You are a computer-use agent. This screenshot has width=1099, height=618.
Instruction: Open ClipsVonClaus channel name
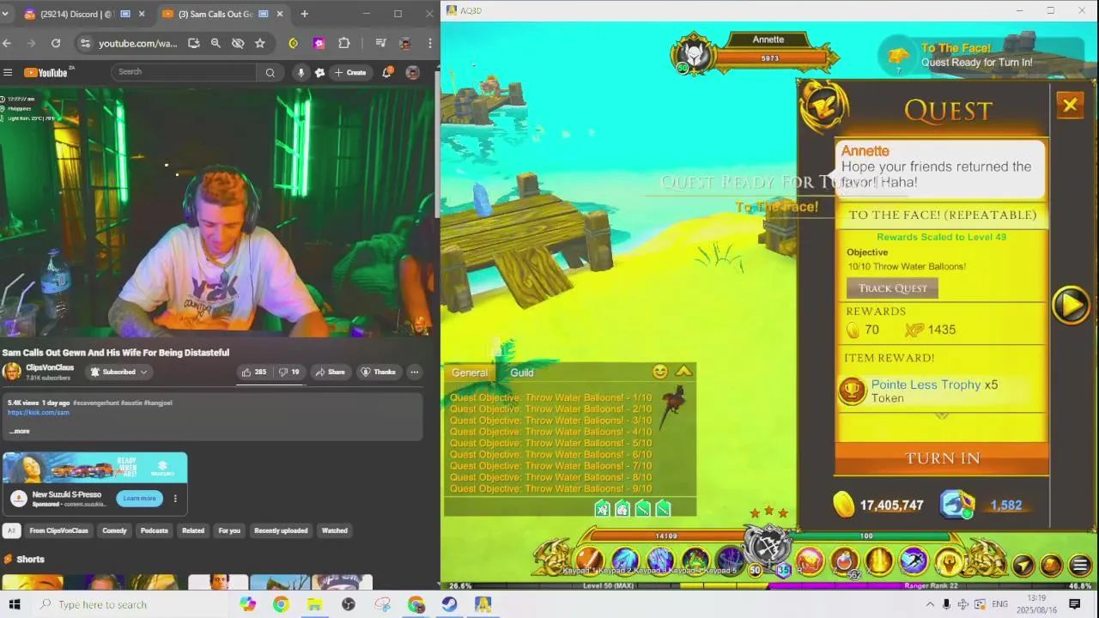tap(50, 367)
